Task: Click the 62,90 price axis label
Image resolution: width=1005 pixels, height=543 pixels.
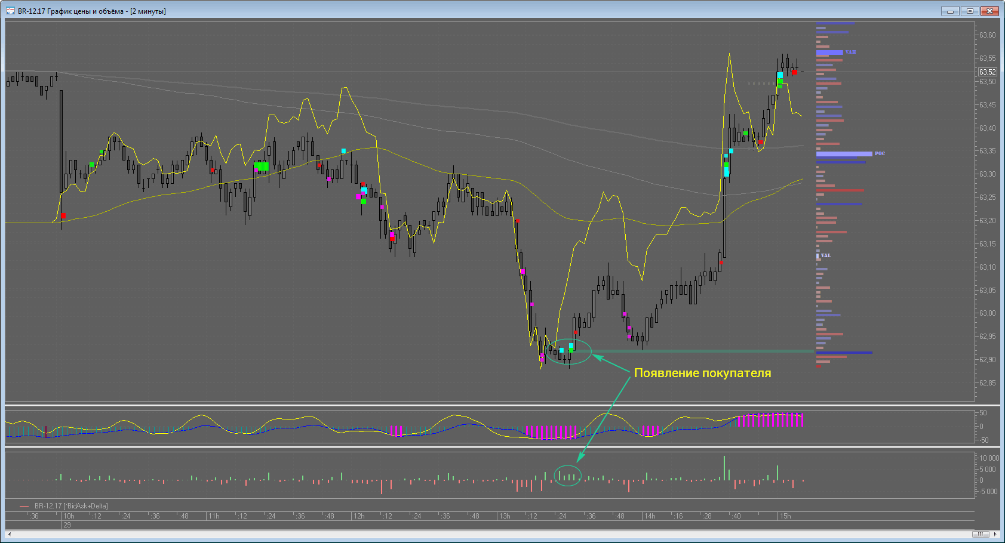Action: pos(988,360)
